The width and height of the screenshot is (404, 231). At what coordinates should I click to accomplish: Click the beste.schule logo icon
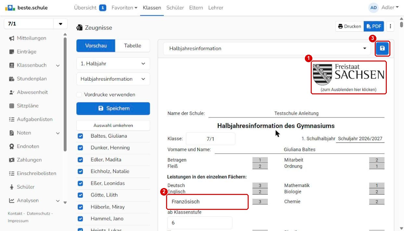click(10, 7)
